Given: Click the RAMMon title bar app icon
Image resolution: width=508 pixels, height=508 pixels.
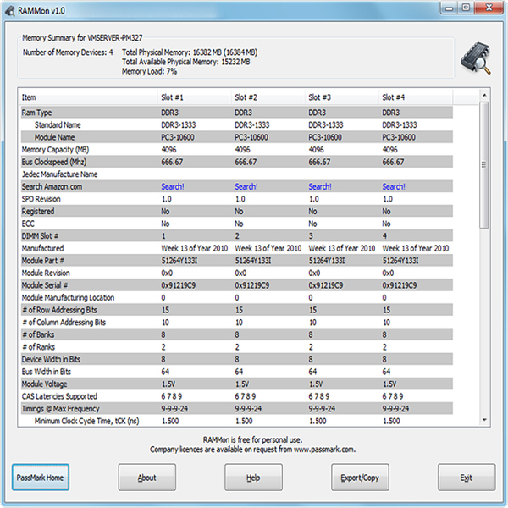Looking at the screenshot, I should (9, 11).
